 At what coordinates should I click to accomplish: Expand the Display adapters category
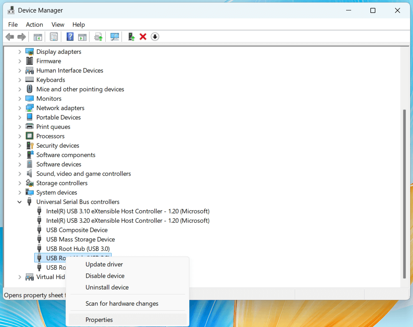(x=20, y=51)
